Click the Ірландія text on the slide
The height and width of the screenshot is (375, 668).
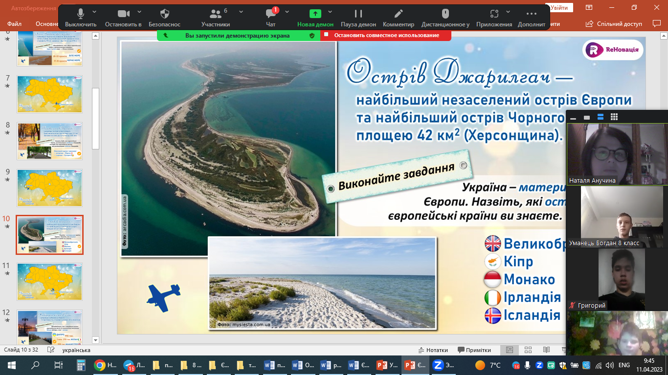coord(533,297)
